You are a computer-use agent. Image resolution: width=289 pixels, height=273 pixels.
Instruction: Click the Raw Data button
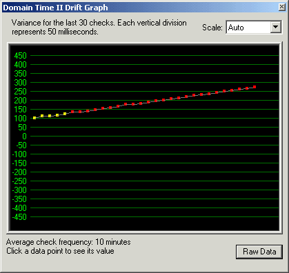coord(259,252)
